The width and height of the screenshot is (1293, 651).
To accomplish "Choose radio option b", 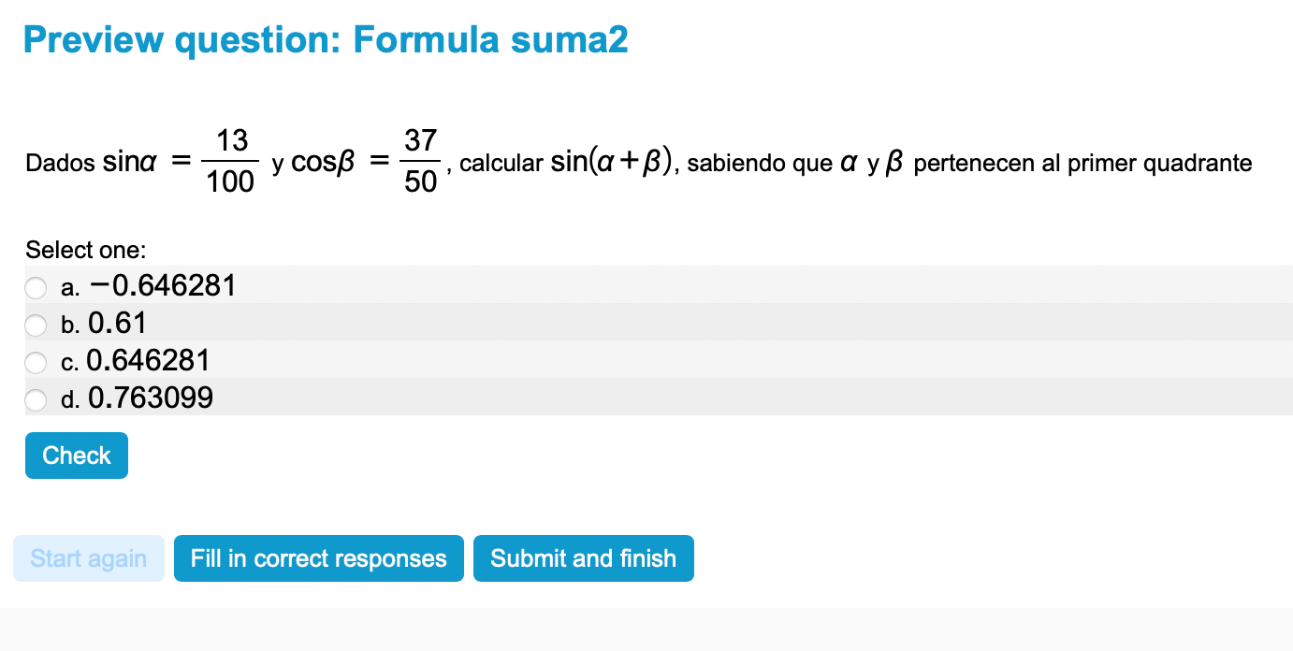I will point(36,325).
